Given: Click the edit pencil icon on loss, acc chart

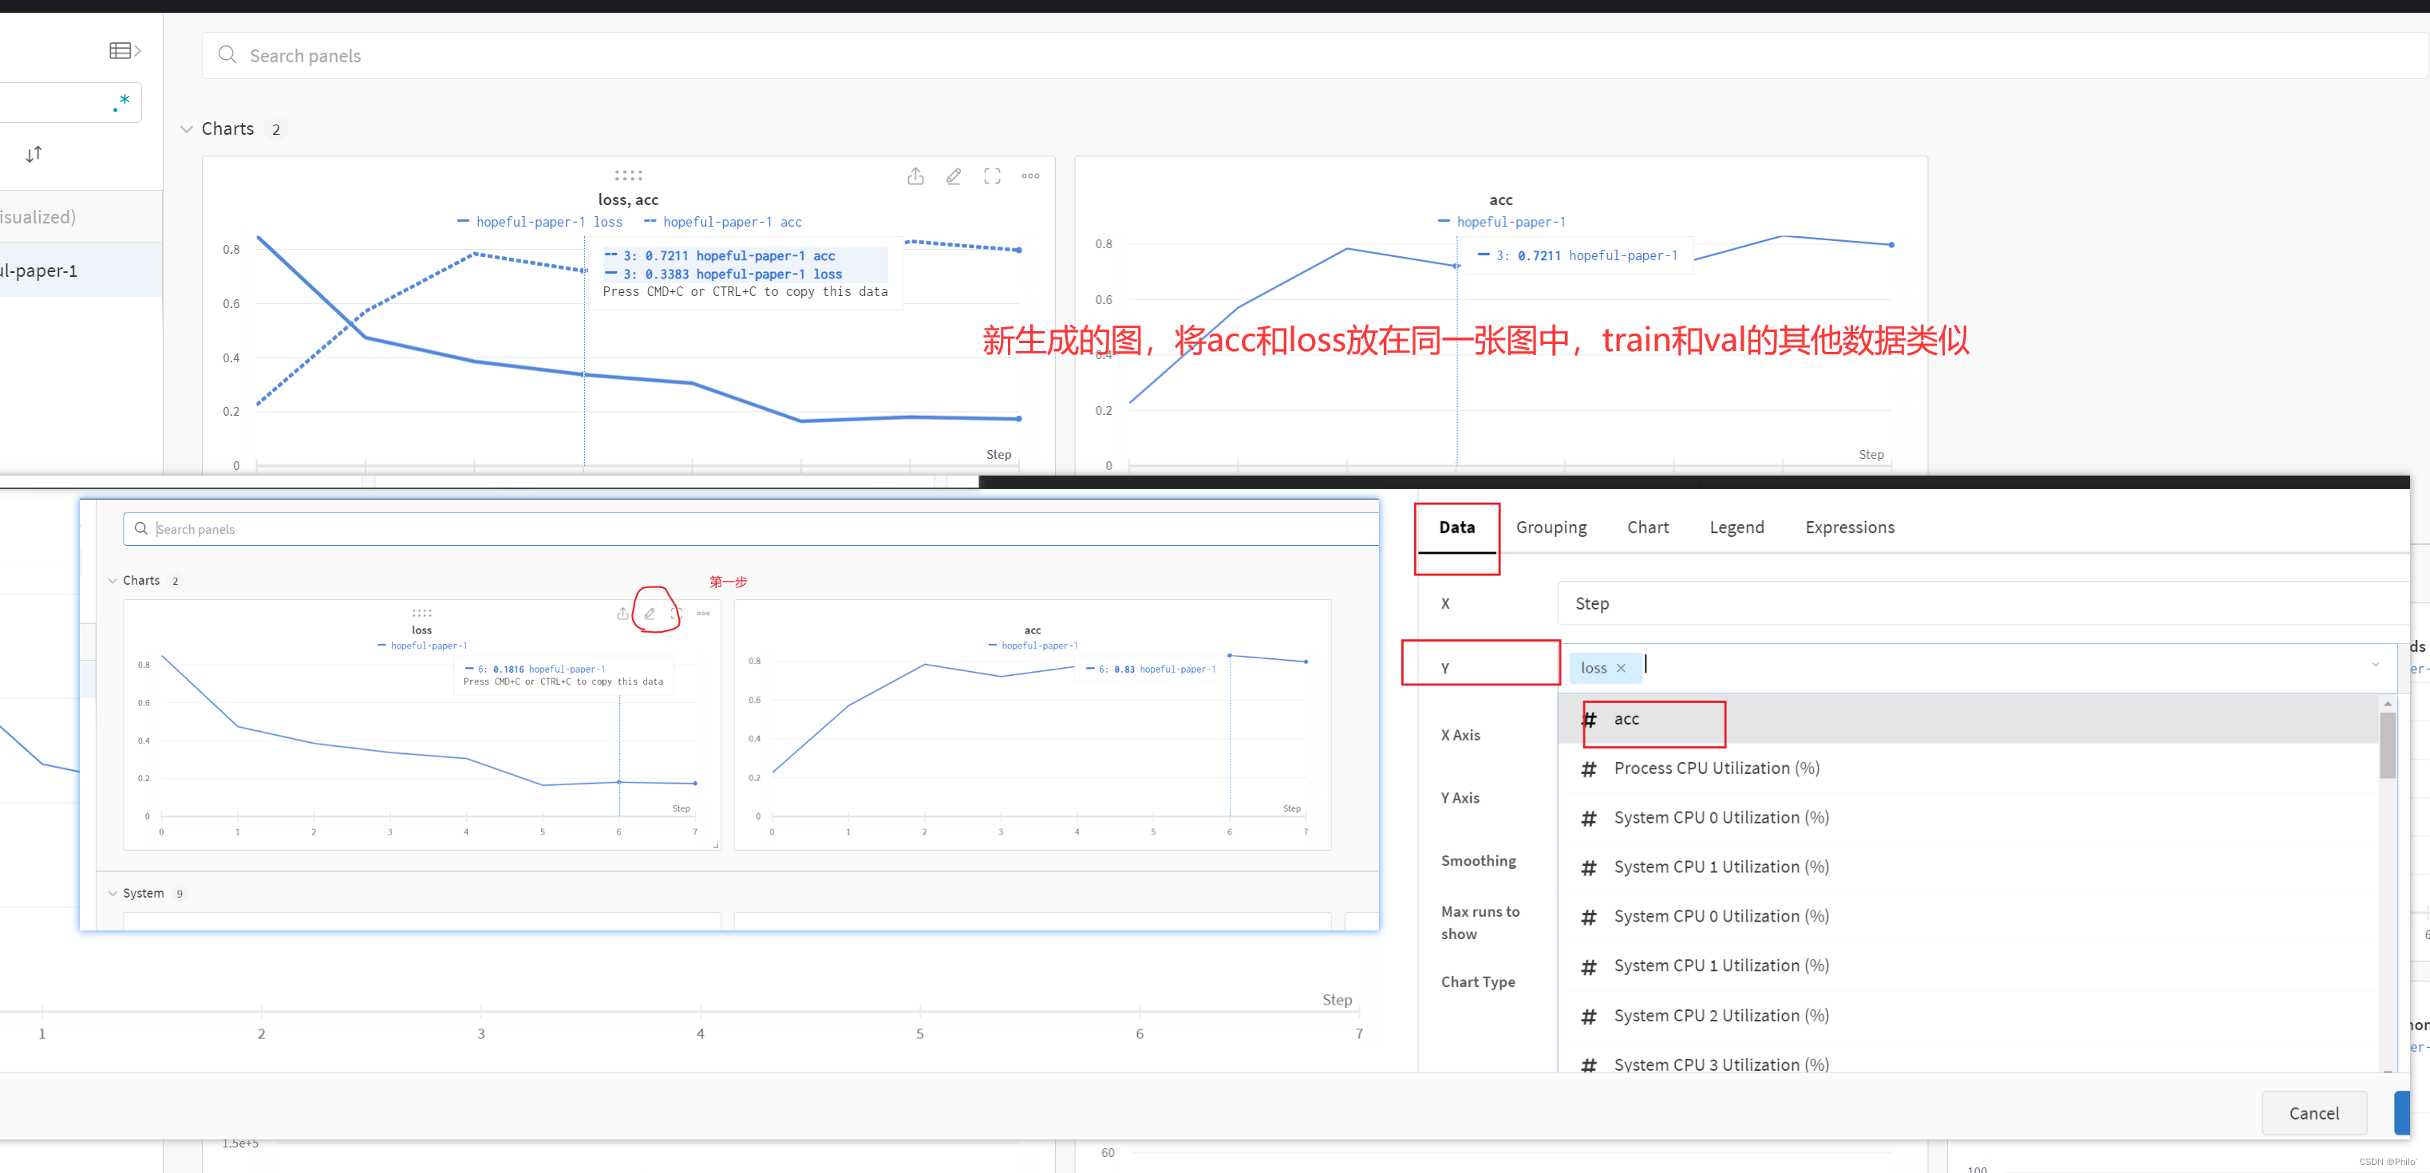Looking at the screenshot, I should (x=954, y=176).
